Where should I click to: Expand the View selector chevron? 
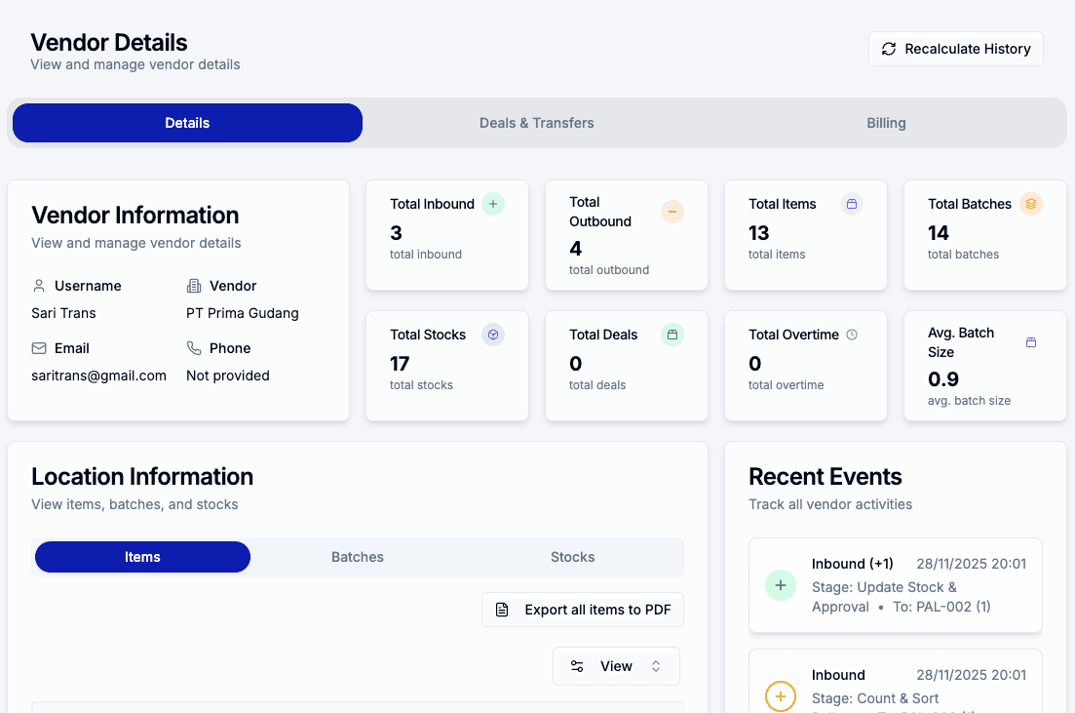pyautogui.click(x=655, y=665)
